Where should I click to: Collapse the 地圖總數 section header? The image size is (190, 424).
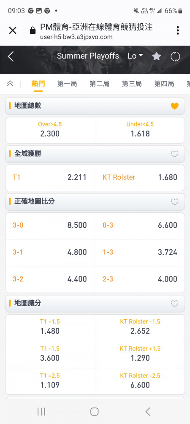pos(95,106)
